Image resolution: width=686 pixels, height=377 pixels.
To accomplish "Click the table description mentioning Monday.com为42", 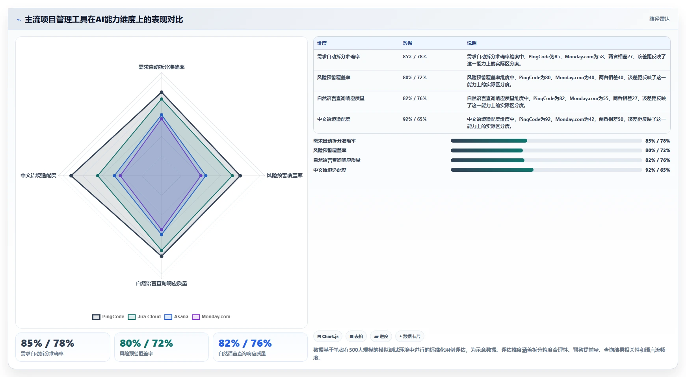I will pyautogui.click(x=566, y=123).
